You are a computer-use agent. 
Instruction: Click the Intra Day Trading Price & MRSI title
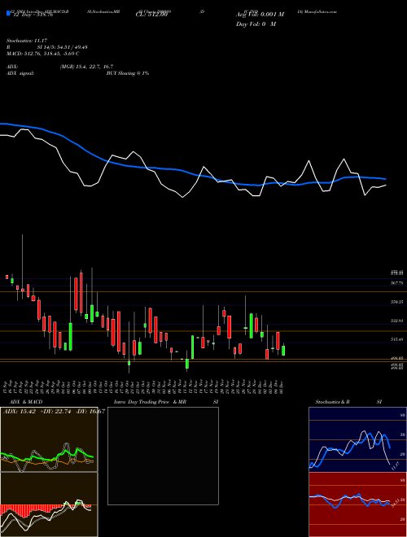pos(166,402)
